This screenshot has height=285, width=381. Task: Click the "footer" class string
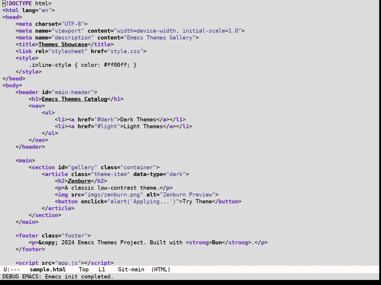[74, 236]
